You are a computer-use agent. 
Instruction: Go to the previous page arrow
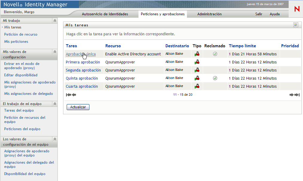pos(74,95)
